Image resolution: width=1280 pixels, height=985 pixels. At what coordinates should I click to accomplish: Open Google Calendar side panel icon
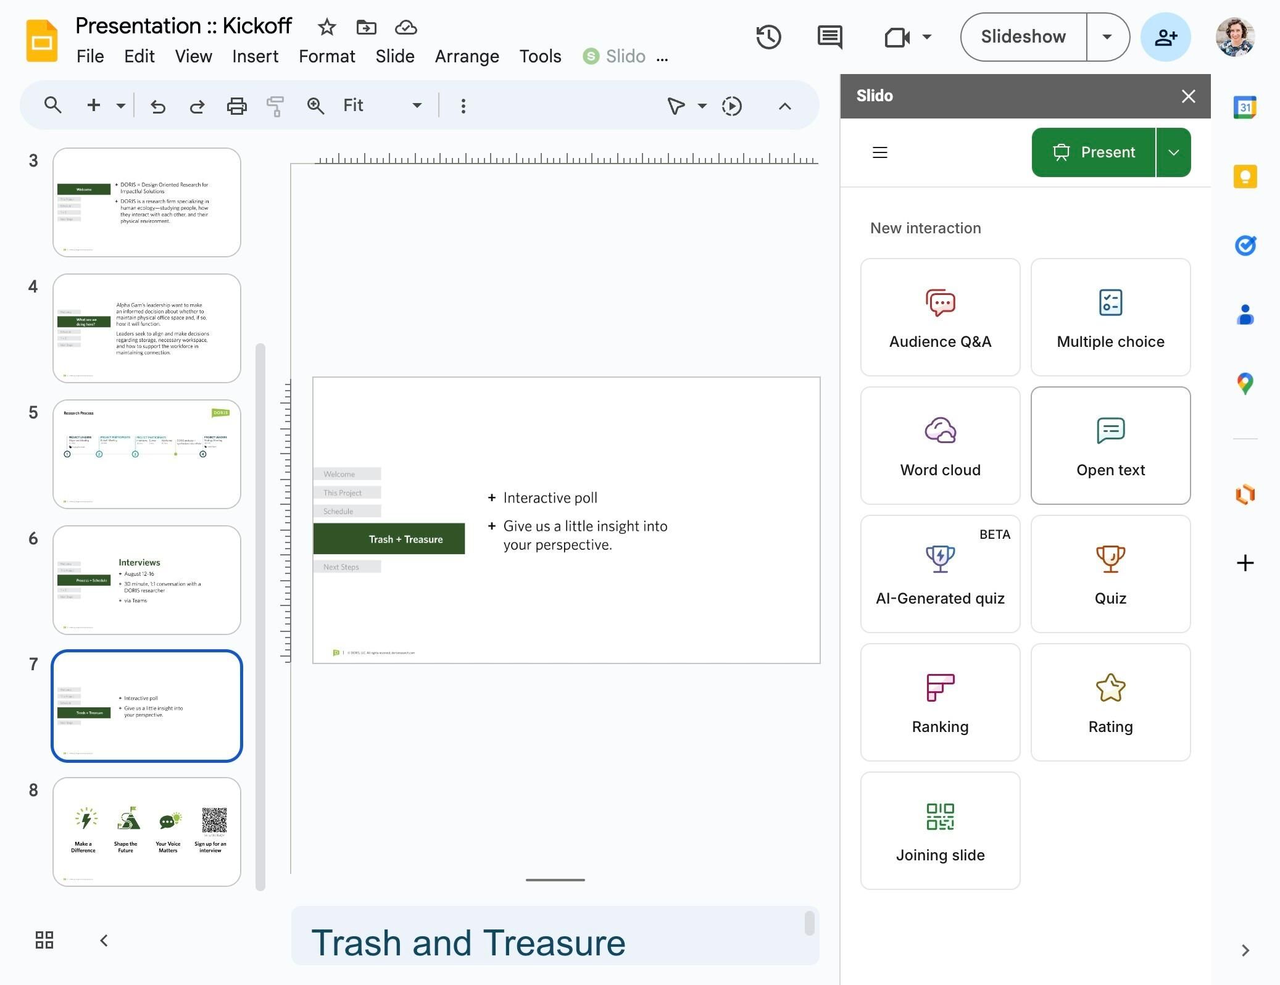1245,108
